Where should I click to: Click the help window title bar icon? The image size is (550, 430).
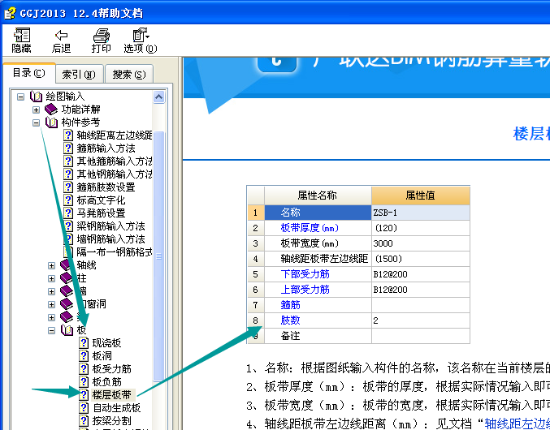(10, 13)
